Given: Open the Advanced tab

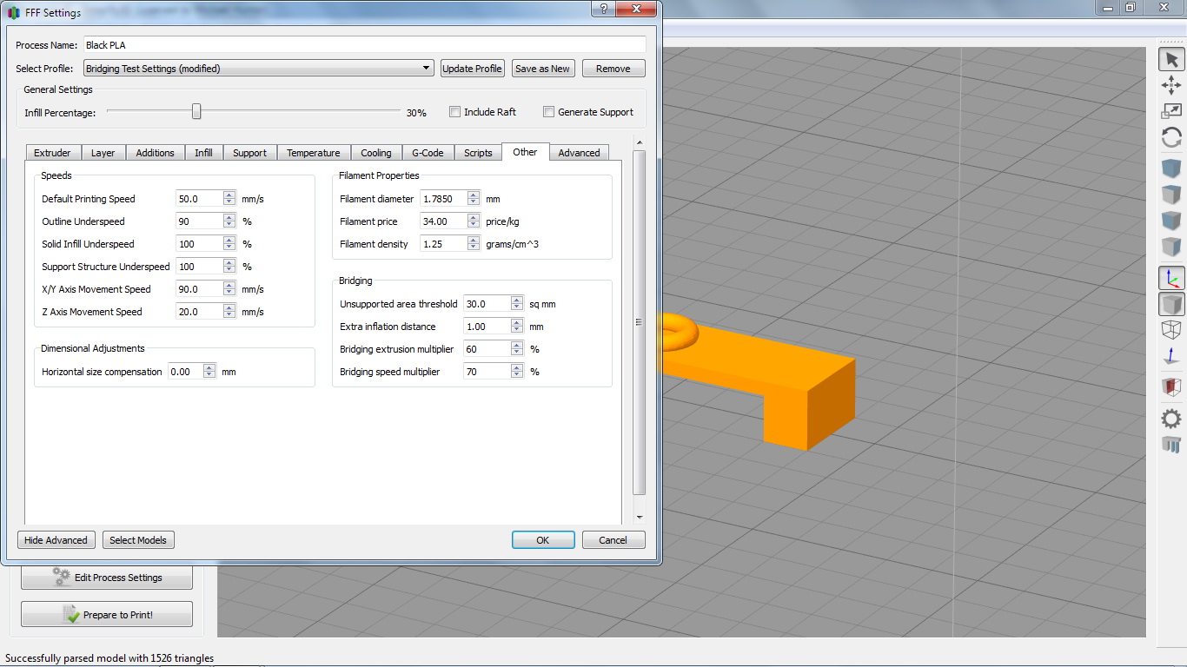Looking at the screenshot, I should coord(579,153).
